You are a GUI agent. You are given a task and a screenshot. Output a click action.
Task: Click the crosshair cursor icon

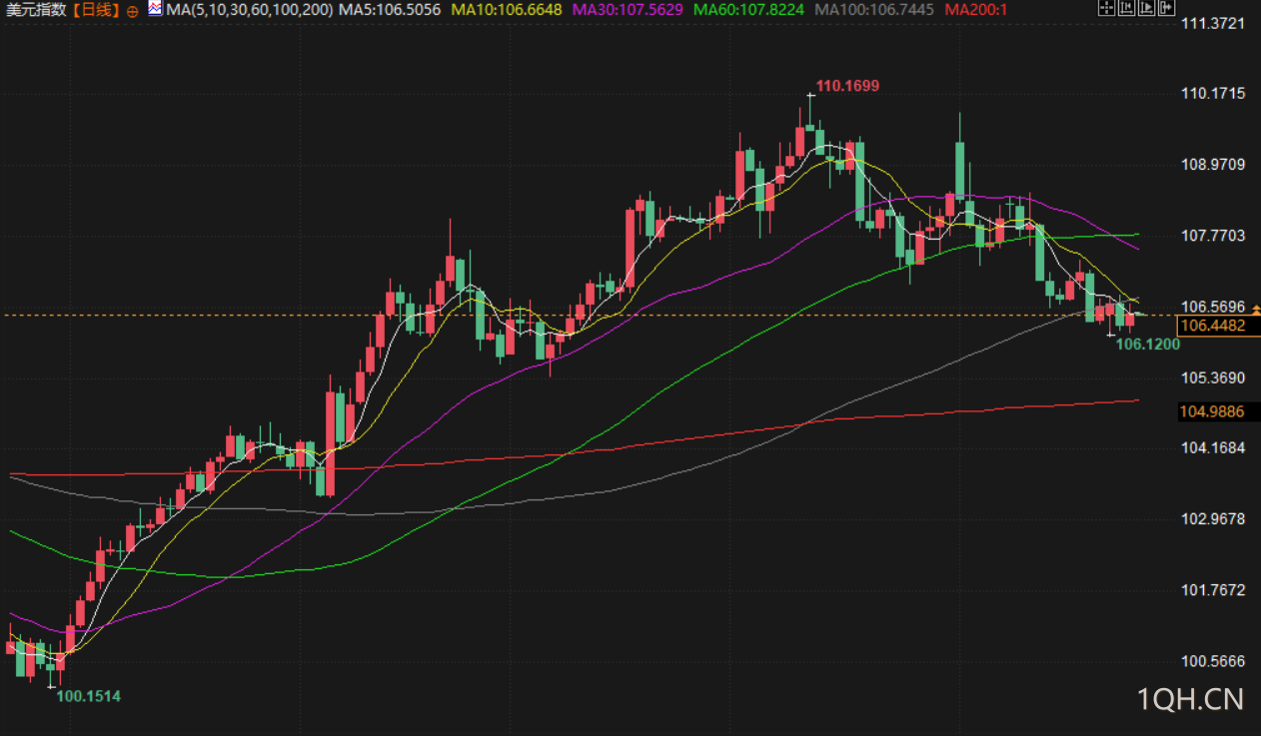(1106, 7)
